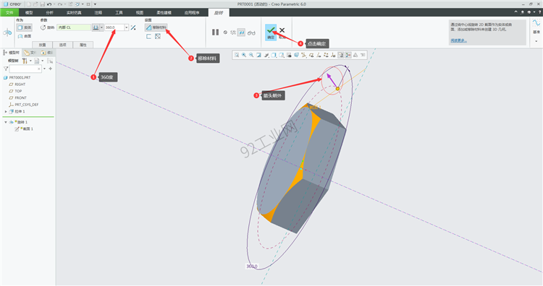Open the 360.0 angle value dropdown

point(127,27)
